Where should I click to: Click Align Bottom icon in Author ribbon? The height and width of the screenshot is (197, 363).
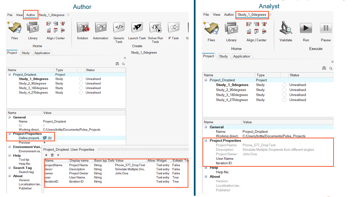pos(49,30)
